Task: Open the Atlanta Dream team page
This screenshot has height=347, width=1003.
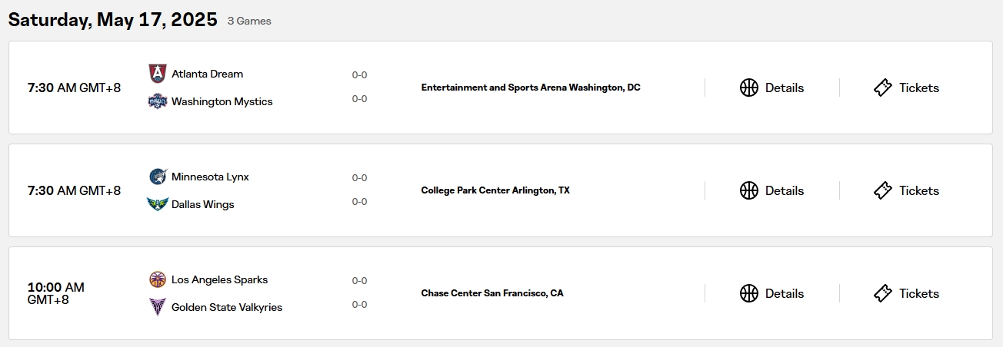Action: click(207, 74)
